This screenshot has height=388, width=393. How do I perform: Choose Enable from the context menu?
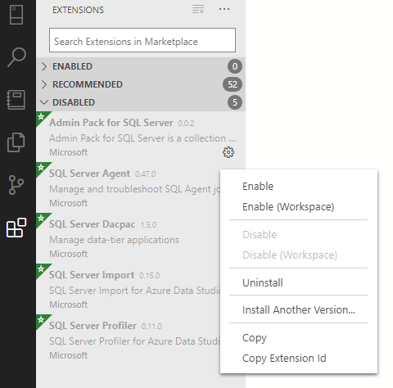click(x=299, y=186)
